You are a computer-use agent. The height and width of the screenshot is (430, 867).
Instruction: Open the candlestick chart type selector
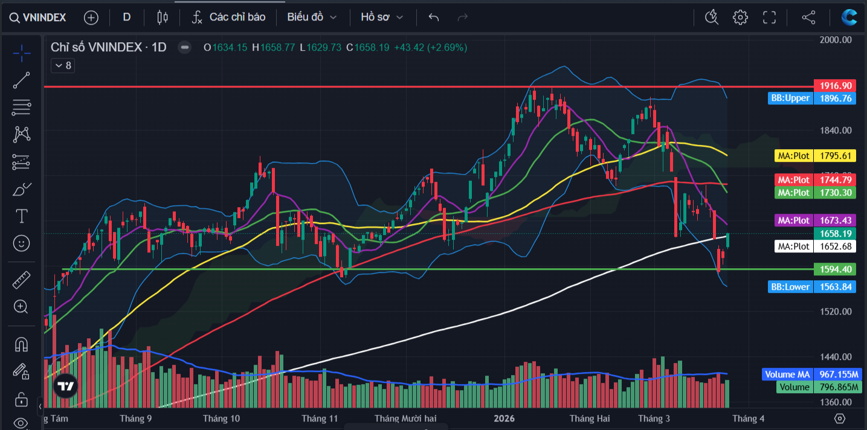coord(162,18)
